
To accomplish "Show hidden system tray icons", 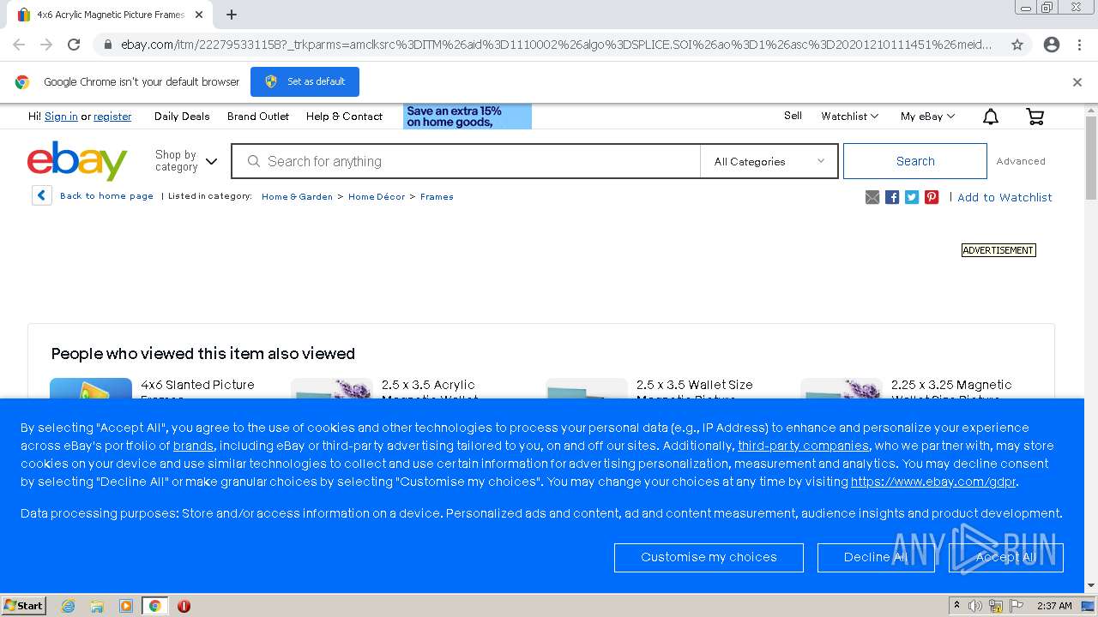I will [957, 606].
